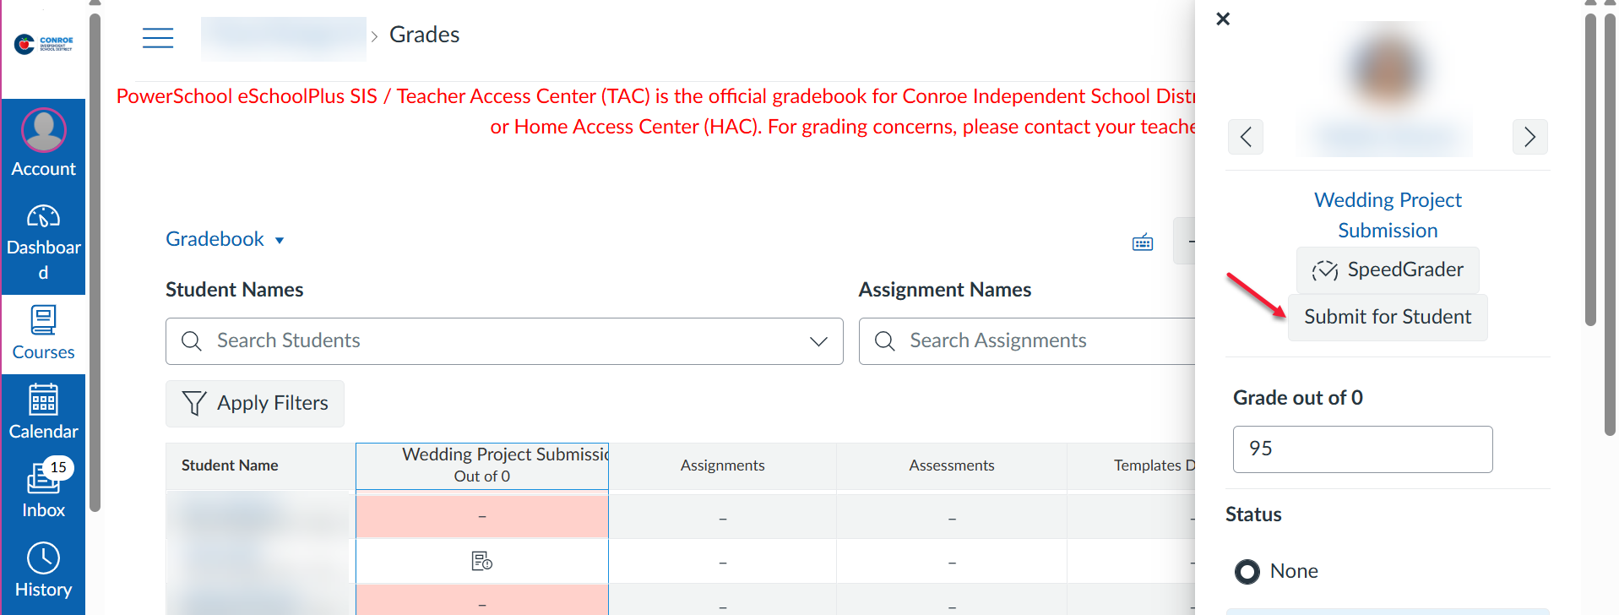Open Courses in the sidebar

[44, 333]
